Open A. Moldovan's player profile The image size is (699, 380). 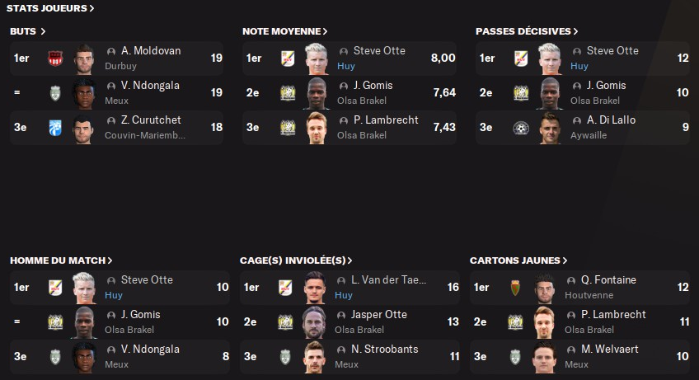coord(150,51)
